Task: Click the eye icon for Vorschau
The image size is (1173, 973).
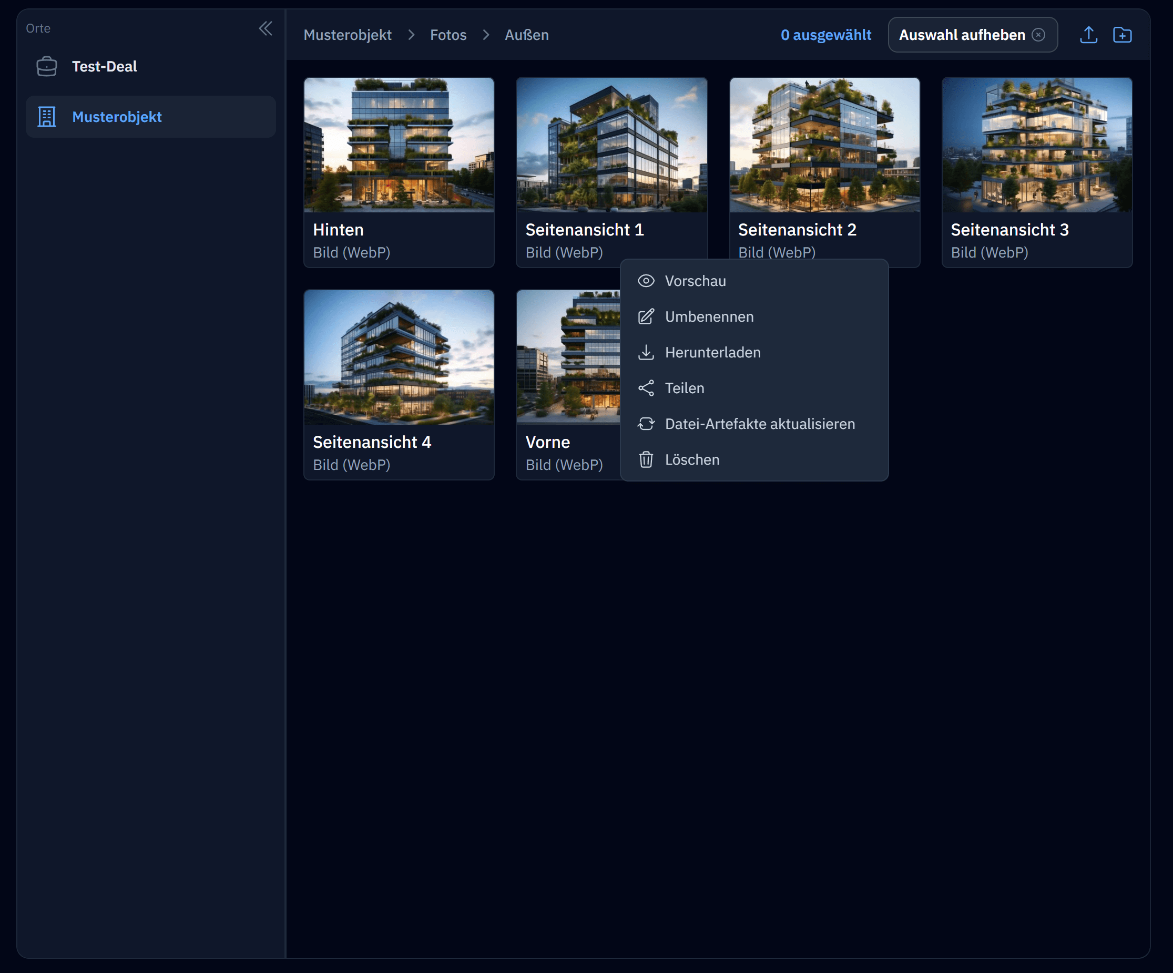Action: (646, 281)
